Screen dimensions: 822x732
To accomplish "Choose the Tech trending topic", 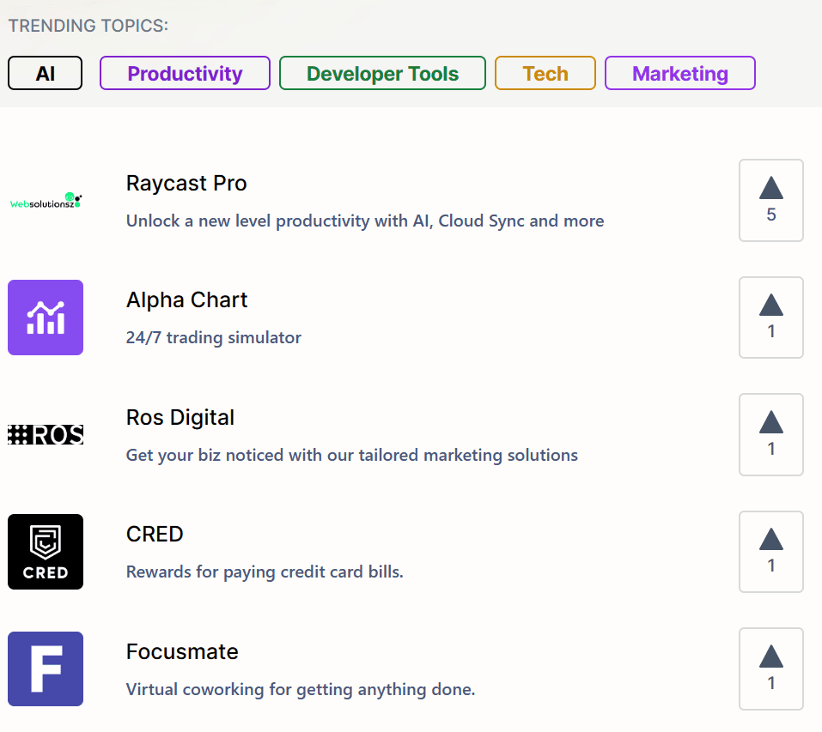I will point(545,73).
